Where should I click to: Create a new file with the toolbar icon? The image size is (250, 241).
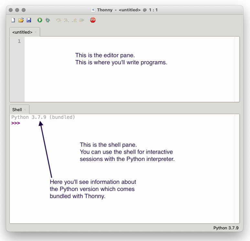(13, 20)
